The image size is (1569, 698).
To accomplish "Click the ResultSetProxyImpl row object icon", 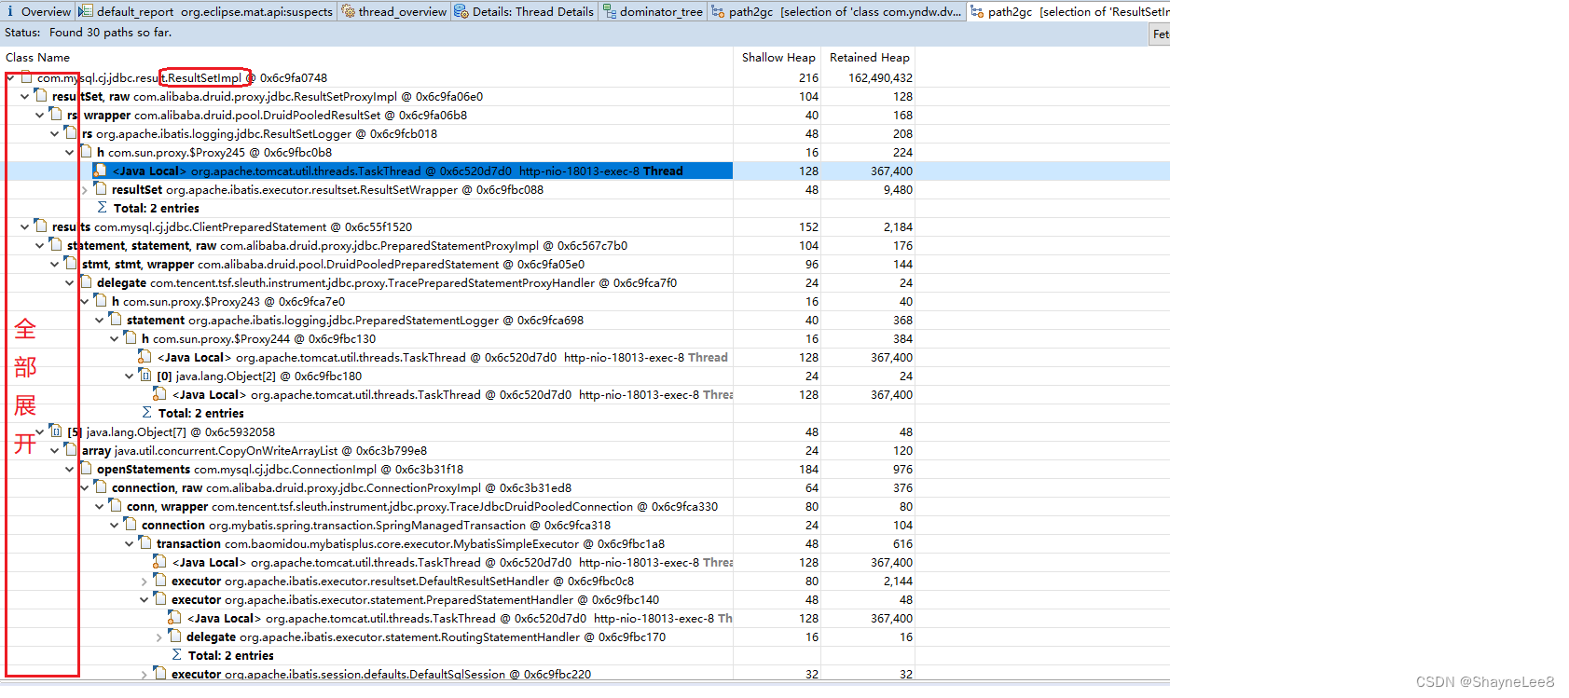I will 41,96.
